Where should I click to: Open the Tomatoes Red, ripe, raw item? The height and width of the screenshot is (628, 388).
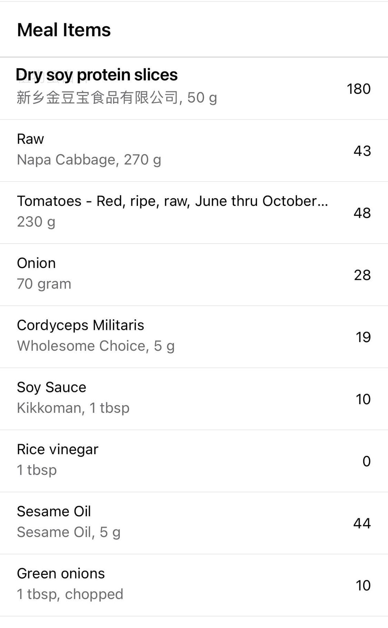coord(172,201)
